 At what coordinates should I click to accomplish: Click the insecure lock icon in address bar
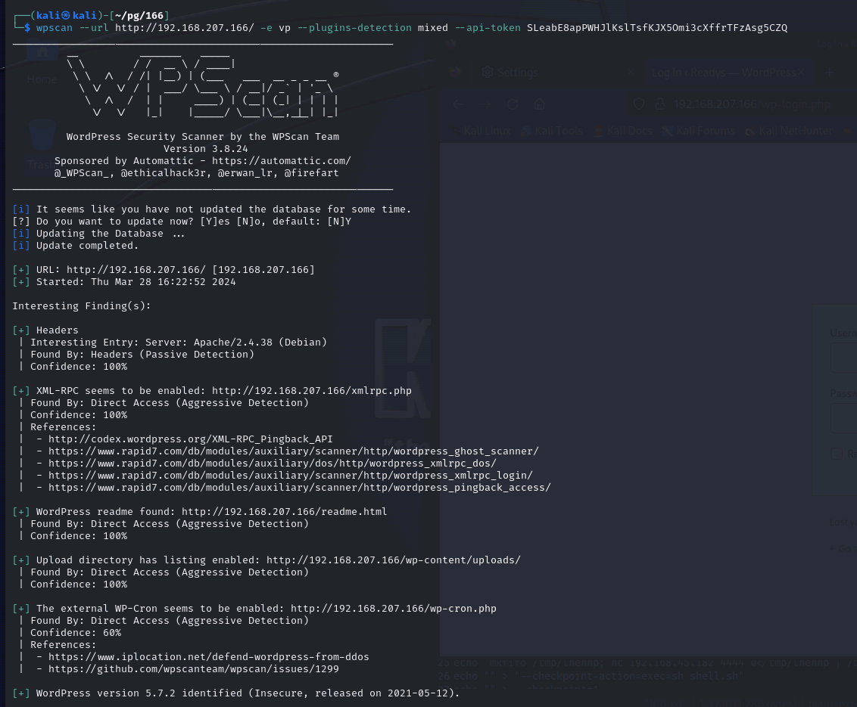(x=660, y=104)
